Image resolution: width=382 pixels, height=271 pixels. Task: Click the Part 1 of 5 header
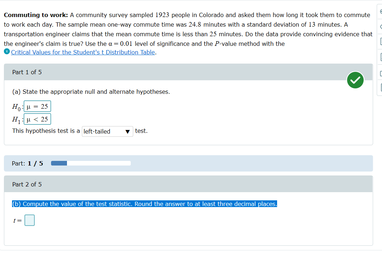point(27,72)
